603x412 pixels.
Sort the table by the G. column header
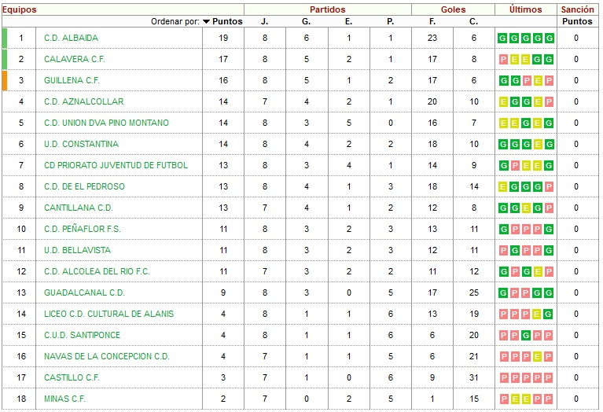[x=306, y=21]
